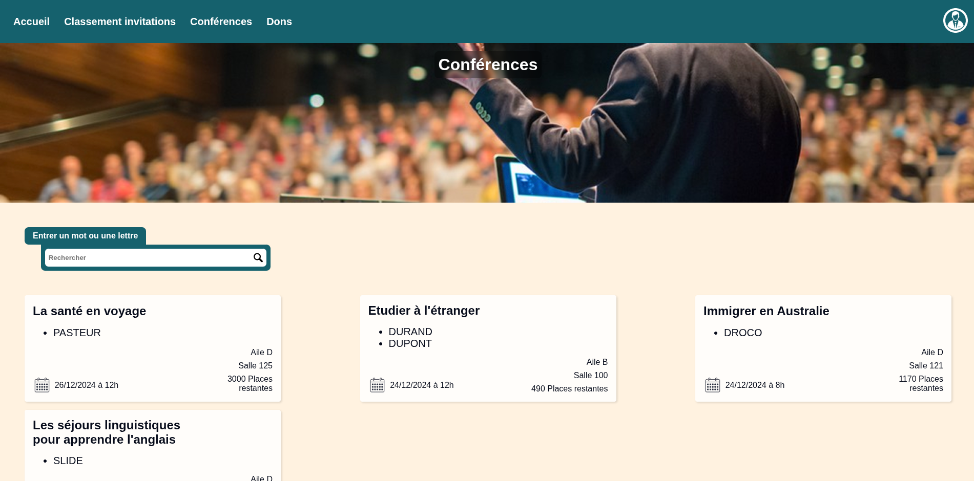Open the La santé en voyage conference
This screenshot has height=481, width=974.
tap(89, 311)
